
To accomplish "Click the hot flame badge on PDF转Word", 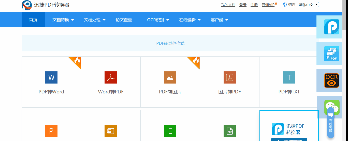I will click(x=77, y=61).
